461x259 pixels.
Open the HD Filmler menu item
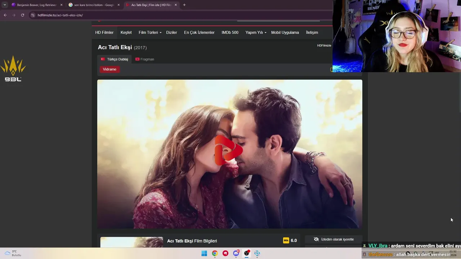tap(104, 32)
